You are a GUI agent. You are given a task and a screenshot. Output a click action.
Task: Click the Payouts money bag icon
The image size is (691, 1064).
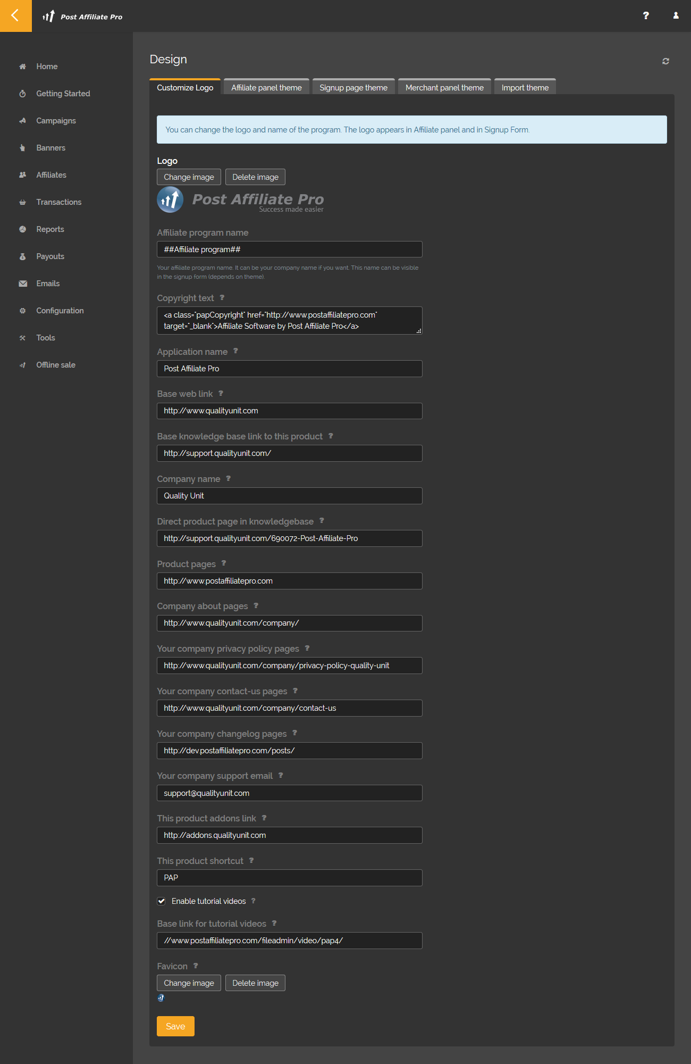point(22,256)
